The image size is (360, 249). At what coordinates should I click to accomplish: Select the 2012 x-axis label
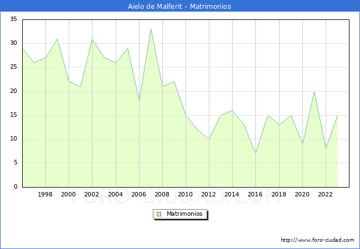point(209,194)
